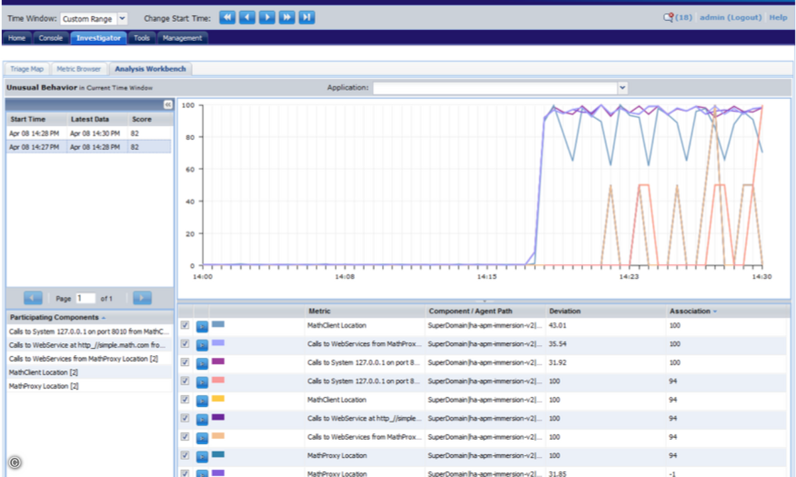The image size is (796, 477).
Task: Click play icon for peach Calls to WebServices row
Action: click(x=202, y=437)
